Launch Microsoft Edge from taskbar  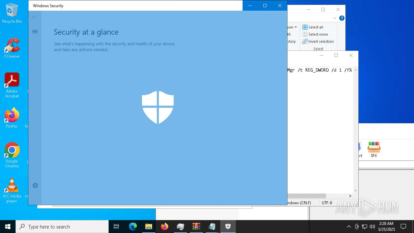(x=133, y=227)
